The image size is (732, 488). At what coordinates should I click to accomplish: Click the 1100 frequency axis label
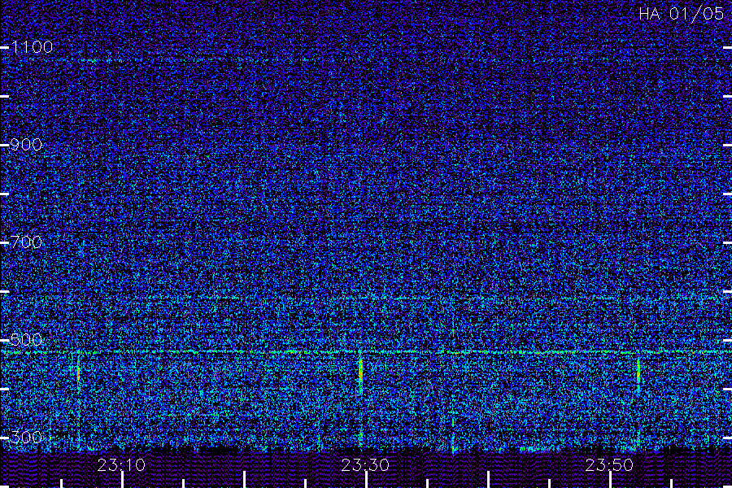coord(33,47)
